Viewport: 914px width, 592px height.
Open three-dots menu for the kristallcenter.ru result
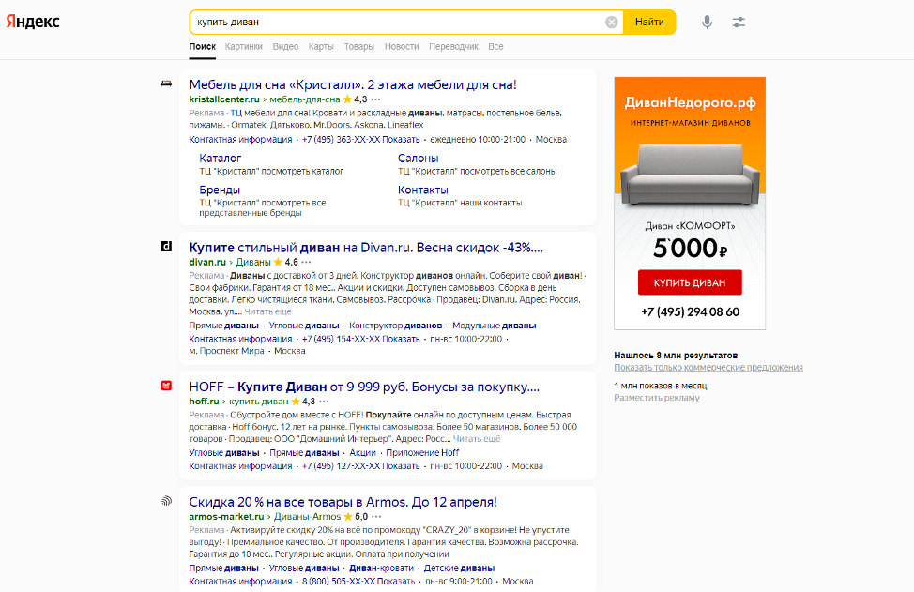[x=376, y=99]
